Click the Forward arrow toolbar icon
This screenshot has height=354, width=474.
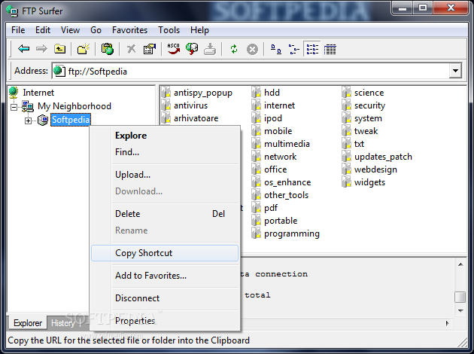click(41, 49)
